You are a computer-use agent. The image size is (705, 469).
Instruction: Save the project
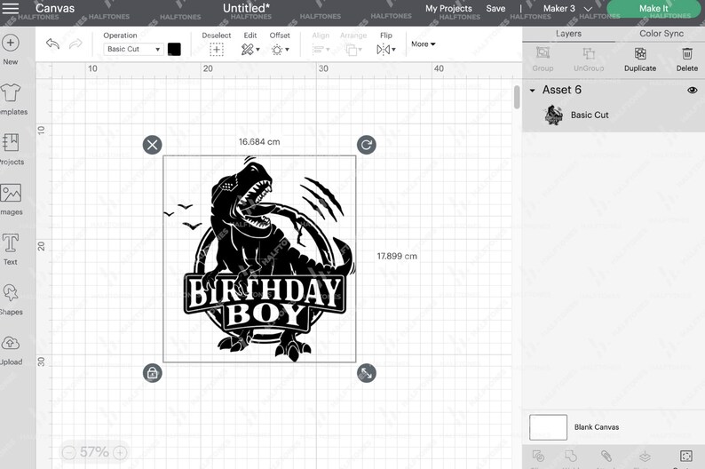[495, 9]
